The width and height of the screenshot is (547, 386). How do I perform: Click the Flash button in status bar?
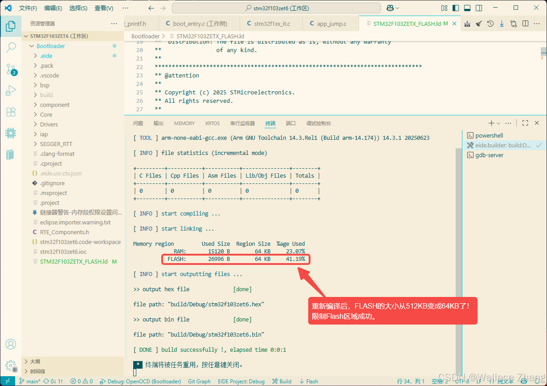point(309,381)
